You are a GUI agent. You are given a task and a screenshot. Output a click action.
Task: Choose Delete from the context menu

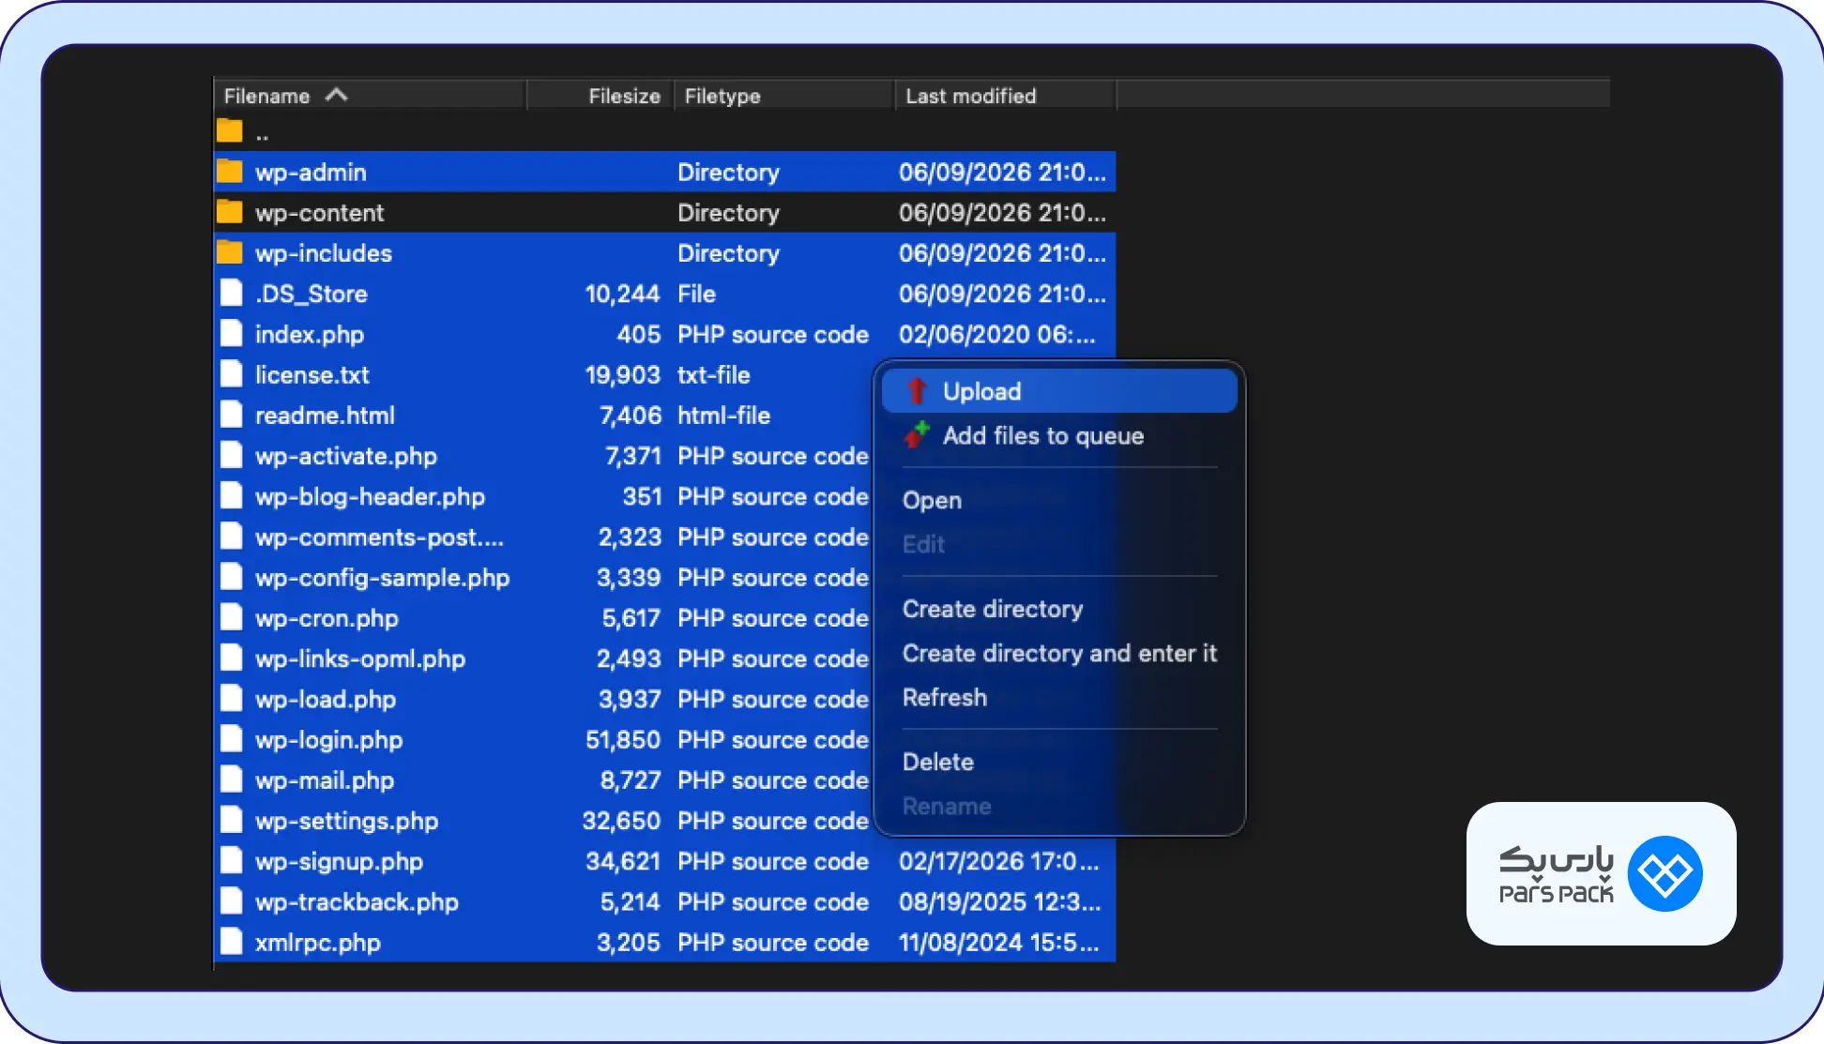(1059, 762)
